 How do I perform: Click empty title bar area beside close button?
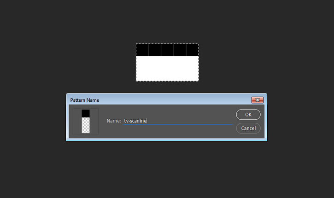click(x=175, y=100)
